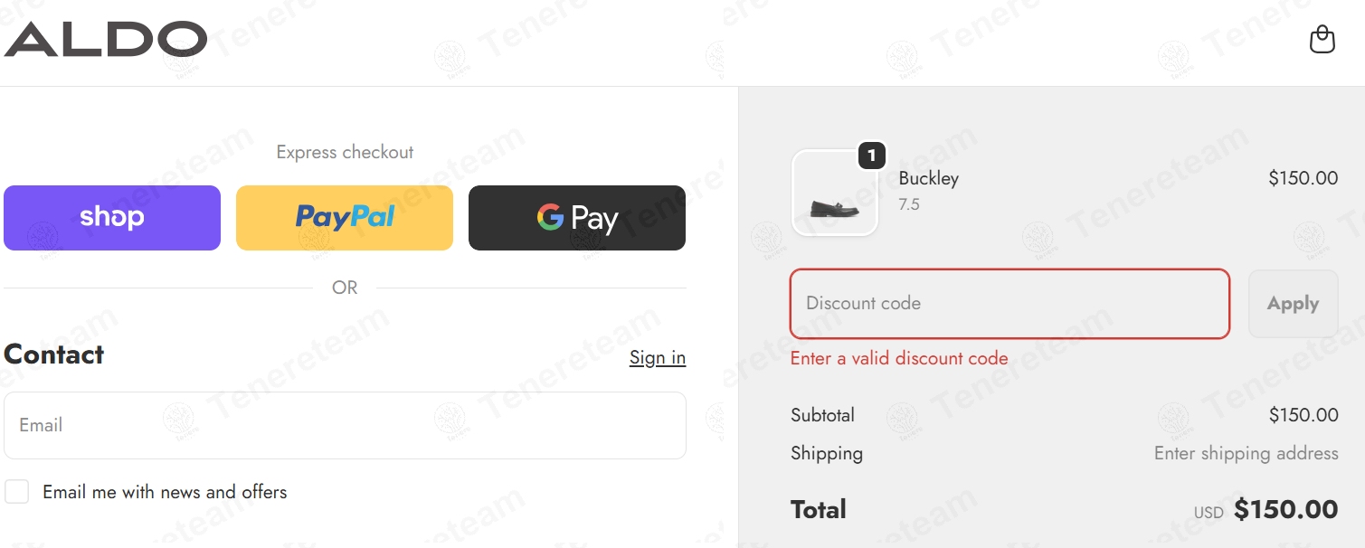This screenshot has height=548, width=1365.
Task: Click the Subtotal label
Action: (822, 415)
